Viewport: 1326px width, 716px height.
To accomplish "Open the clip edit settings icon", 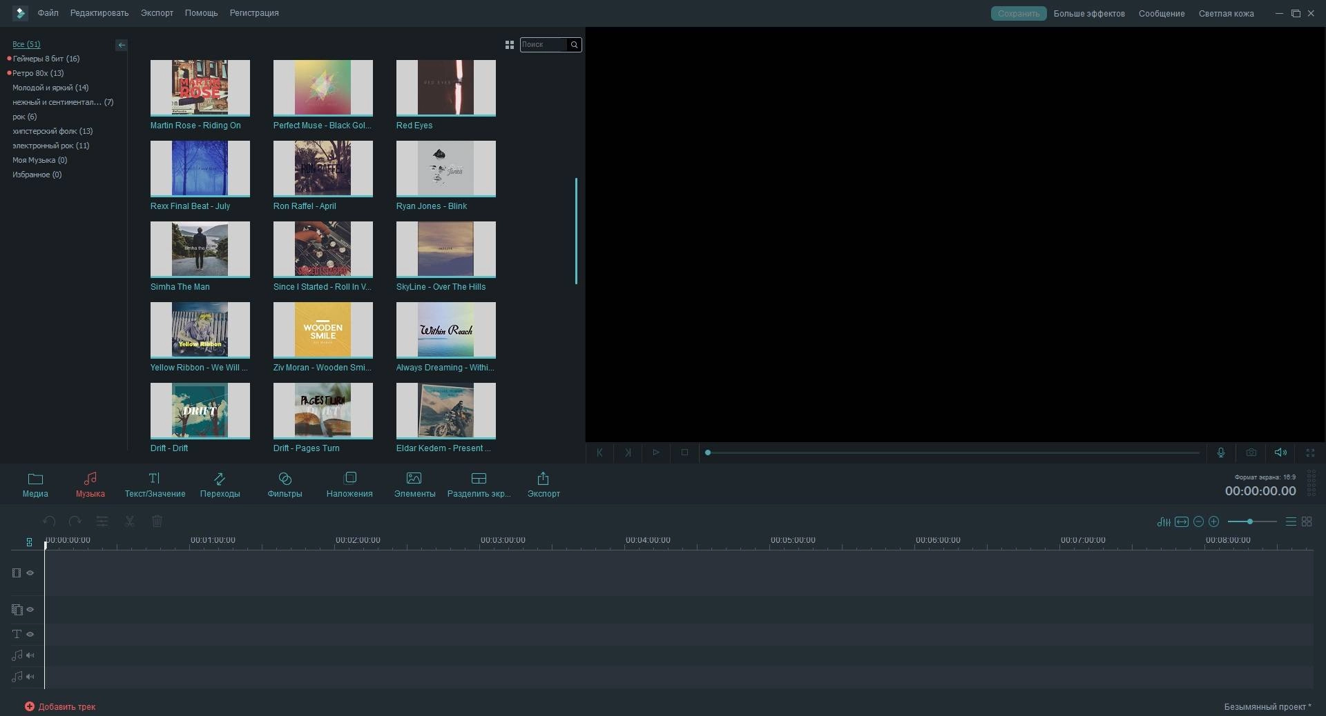I will (x=102, y=521).
